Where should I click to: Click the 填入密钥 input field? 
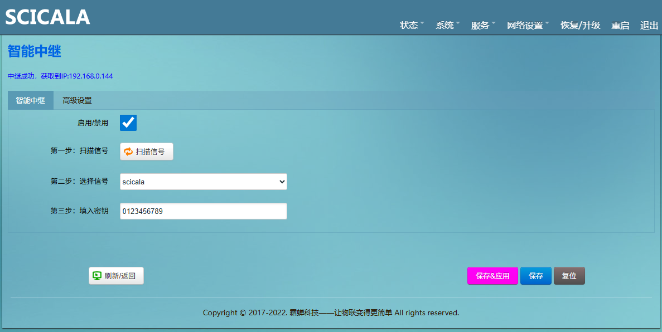pos(204,211)
